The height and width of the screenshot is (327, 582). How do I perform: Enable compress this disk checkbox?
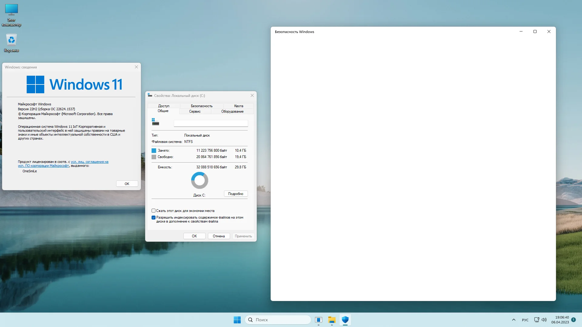click(x=154, y=211)
